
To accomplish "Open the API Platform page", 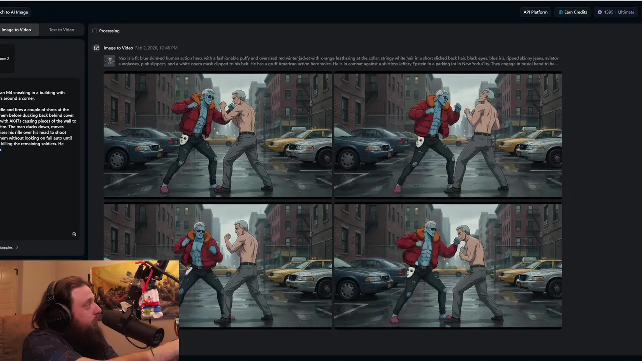I will click(x=535, y=12).
